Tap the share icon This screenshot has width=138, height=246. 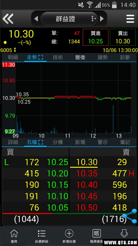[130, 216]
